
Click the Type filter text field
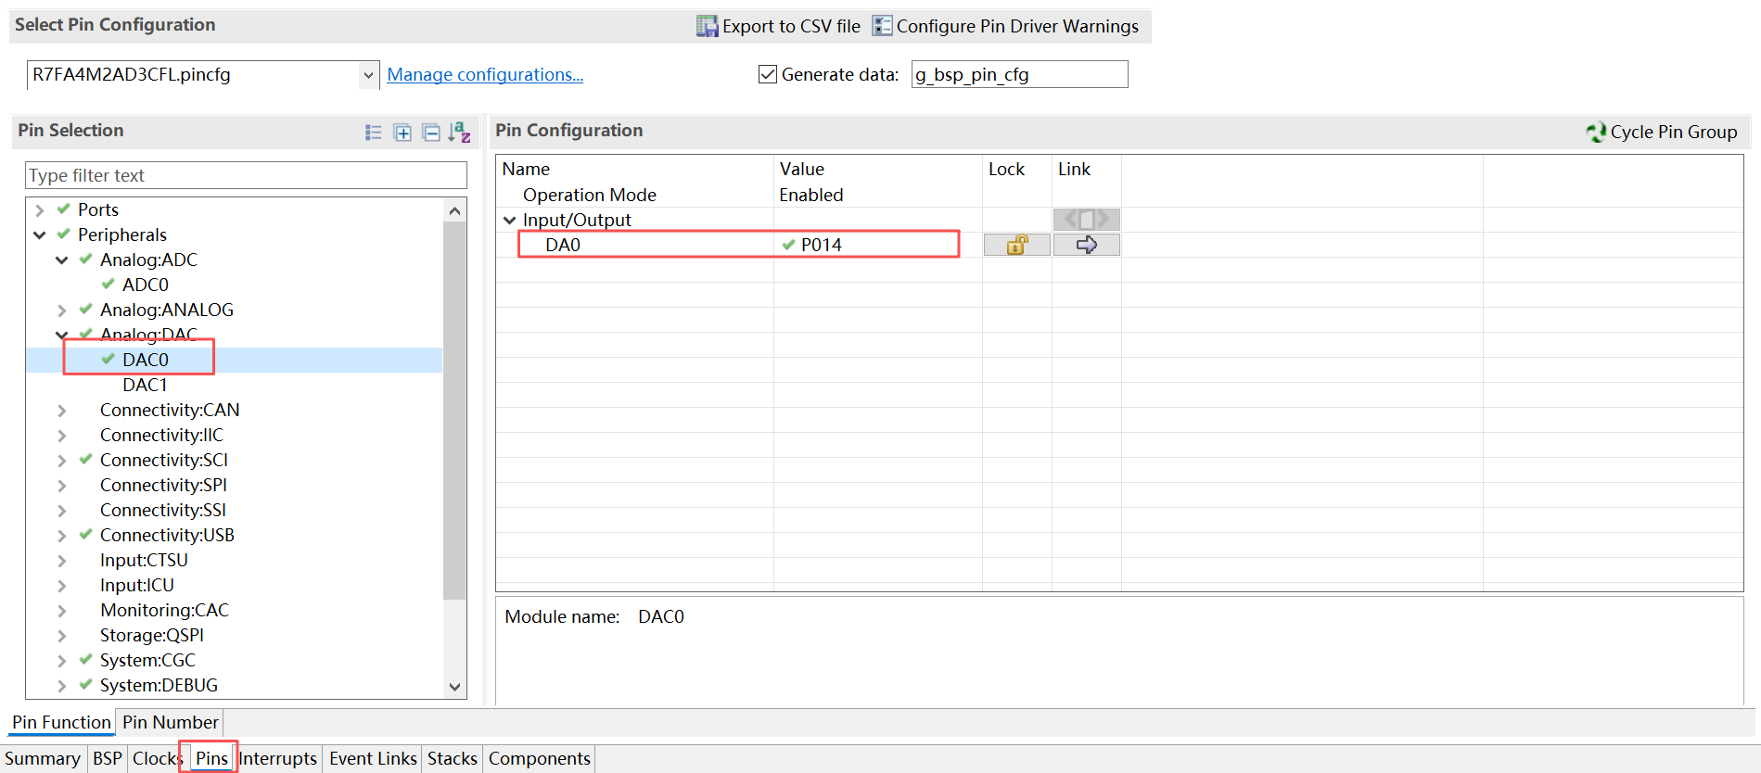pos(246,175)
